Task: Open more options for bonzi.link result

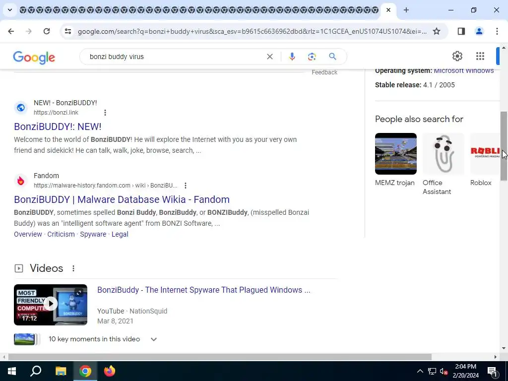Action: [105, 113]
